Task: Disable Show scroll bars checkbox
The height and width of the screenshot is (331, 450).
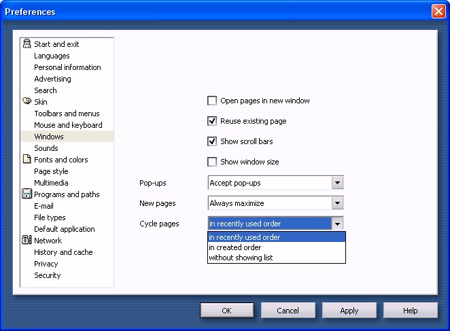Action: pyautogui.click(x=212, y=141)
